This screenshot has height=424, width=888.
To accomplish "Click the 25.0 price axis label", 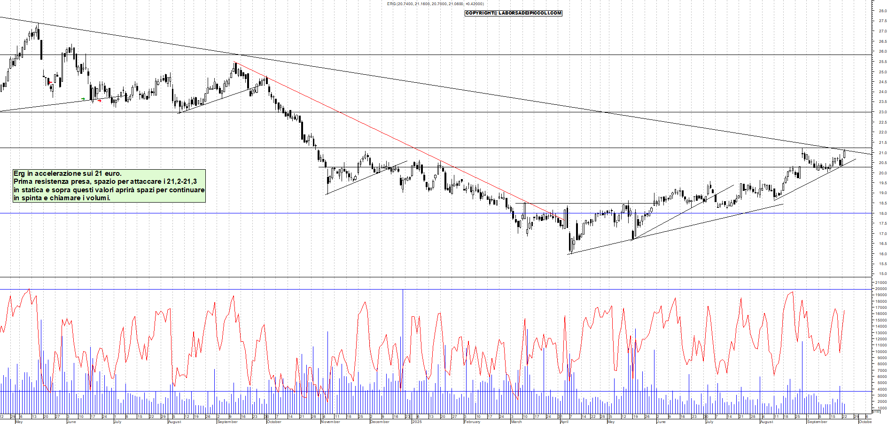I will (x=882, y=72).
